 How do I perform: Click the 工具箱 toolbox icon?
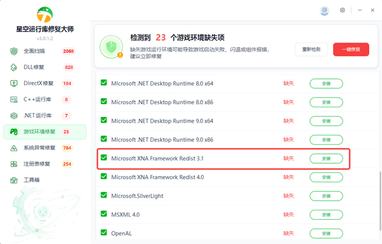[x=14, y=180]
